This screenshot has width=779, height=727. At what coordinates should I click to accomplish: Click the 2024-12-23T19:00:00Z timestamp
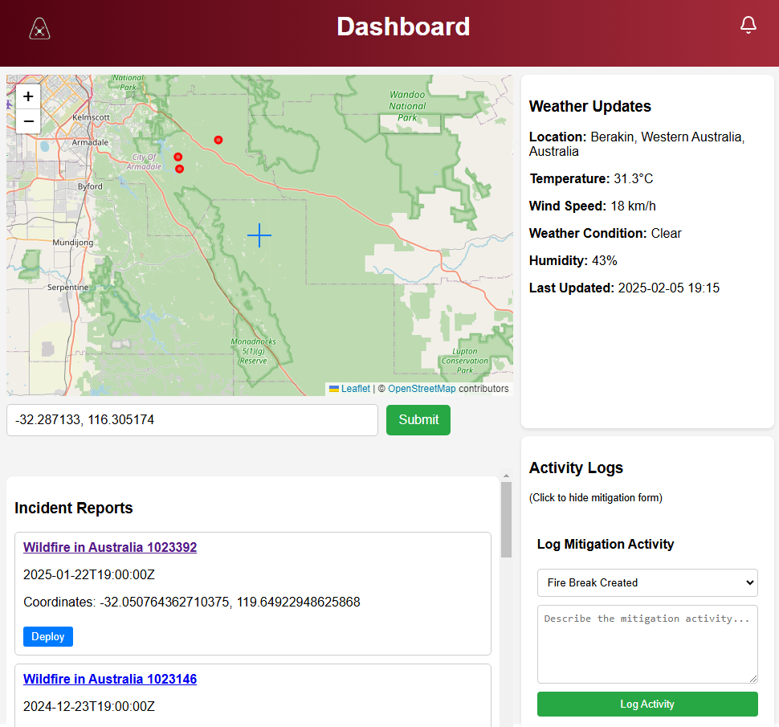[89, 707]
